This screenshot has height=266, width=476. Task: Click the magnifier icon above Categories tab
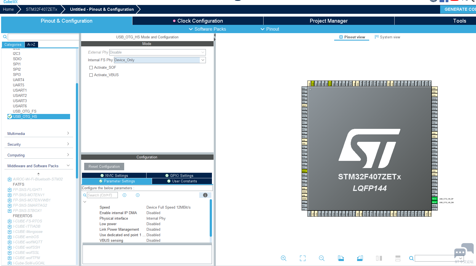tap(5, 37)
